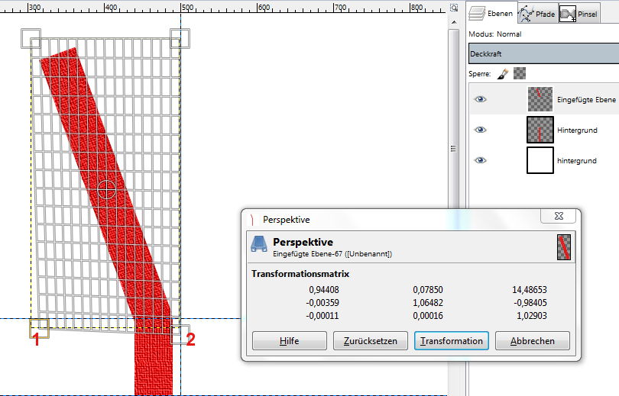This screenshot has width=619, height=396.
Task: Select the lowercase hintergrund layer name
Action: [576, 160]
